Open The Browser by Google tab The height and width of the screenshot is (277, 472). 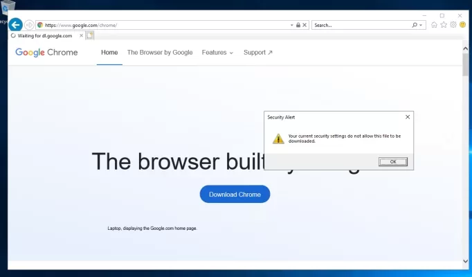tap(160, 52)
